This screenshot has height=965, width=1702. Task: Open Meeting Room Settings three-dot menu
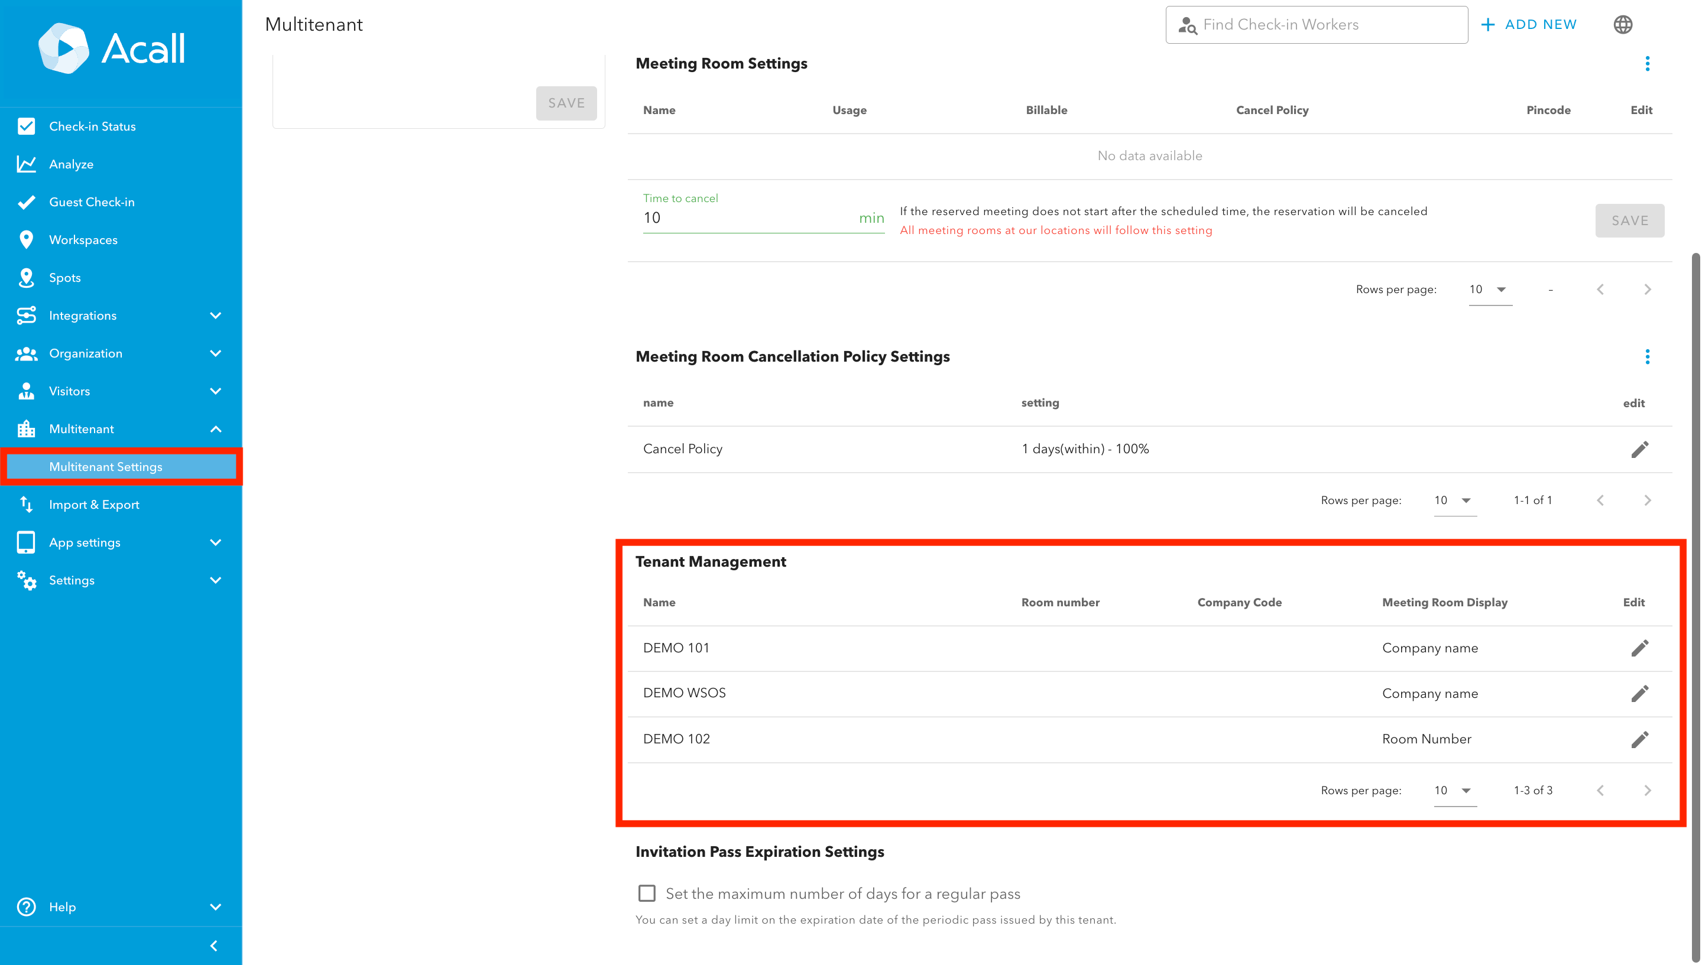(1647, 64)
